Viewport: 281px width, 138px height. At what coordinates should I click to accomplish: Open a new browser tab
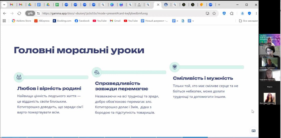tap(219, 5)
